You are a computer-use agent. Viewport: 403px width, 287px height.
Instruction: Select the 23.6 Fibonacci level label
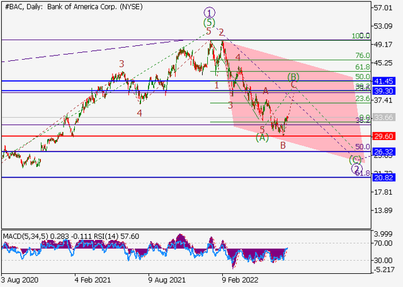click(362, 99)
